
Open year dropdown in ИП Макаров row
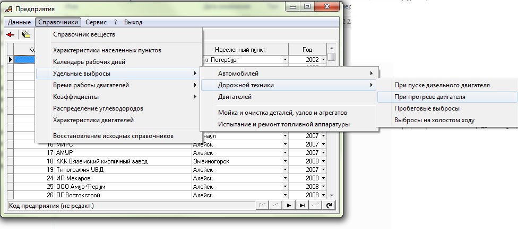[x=323, y=178]
